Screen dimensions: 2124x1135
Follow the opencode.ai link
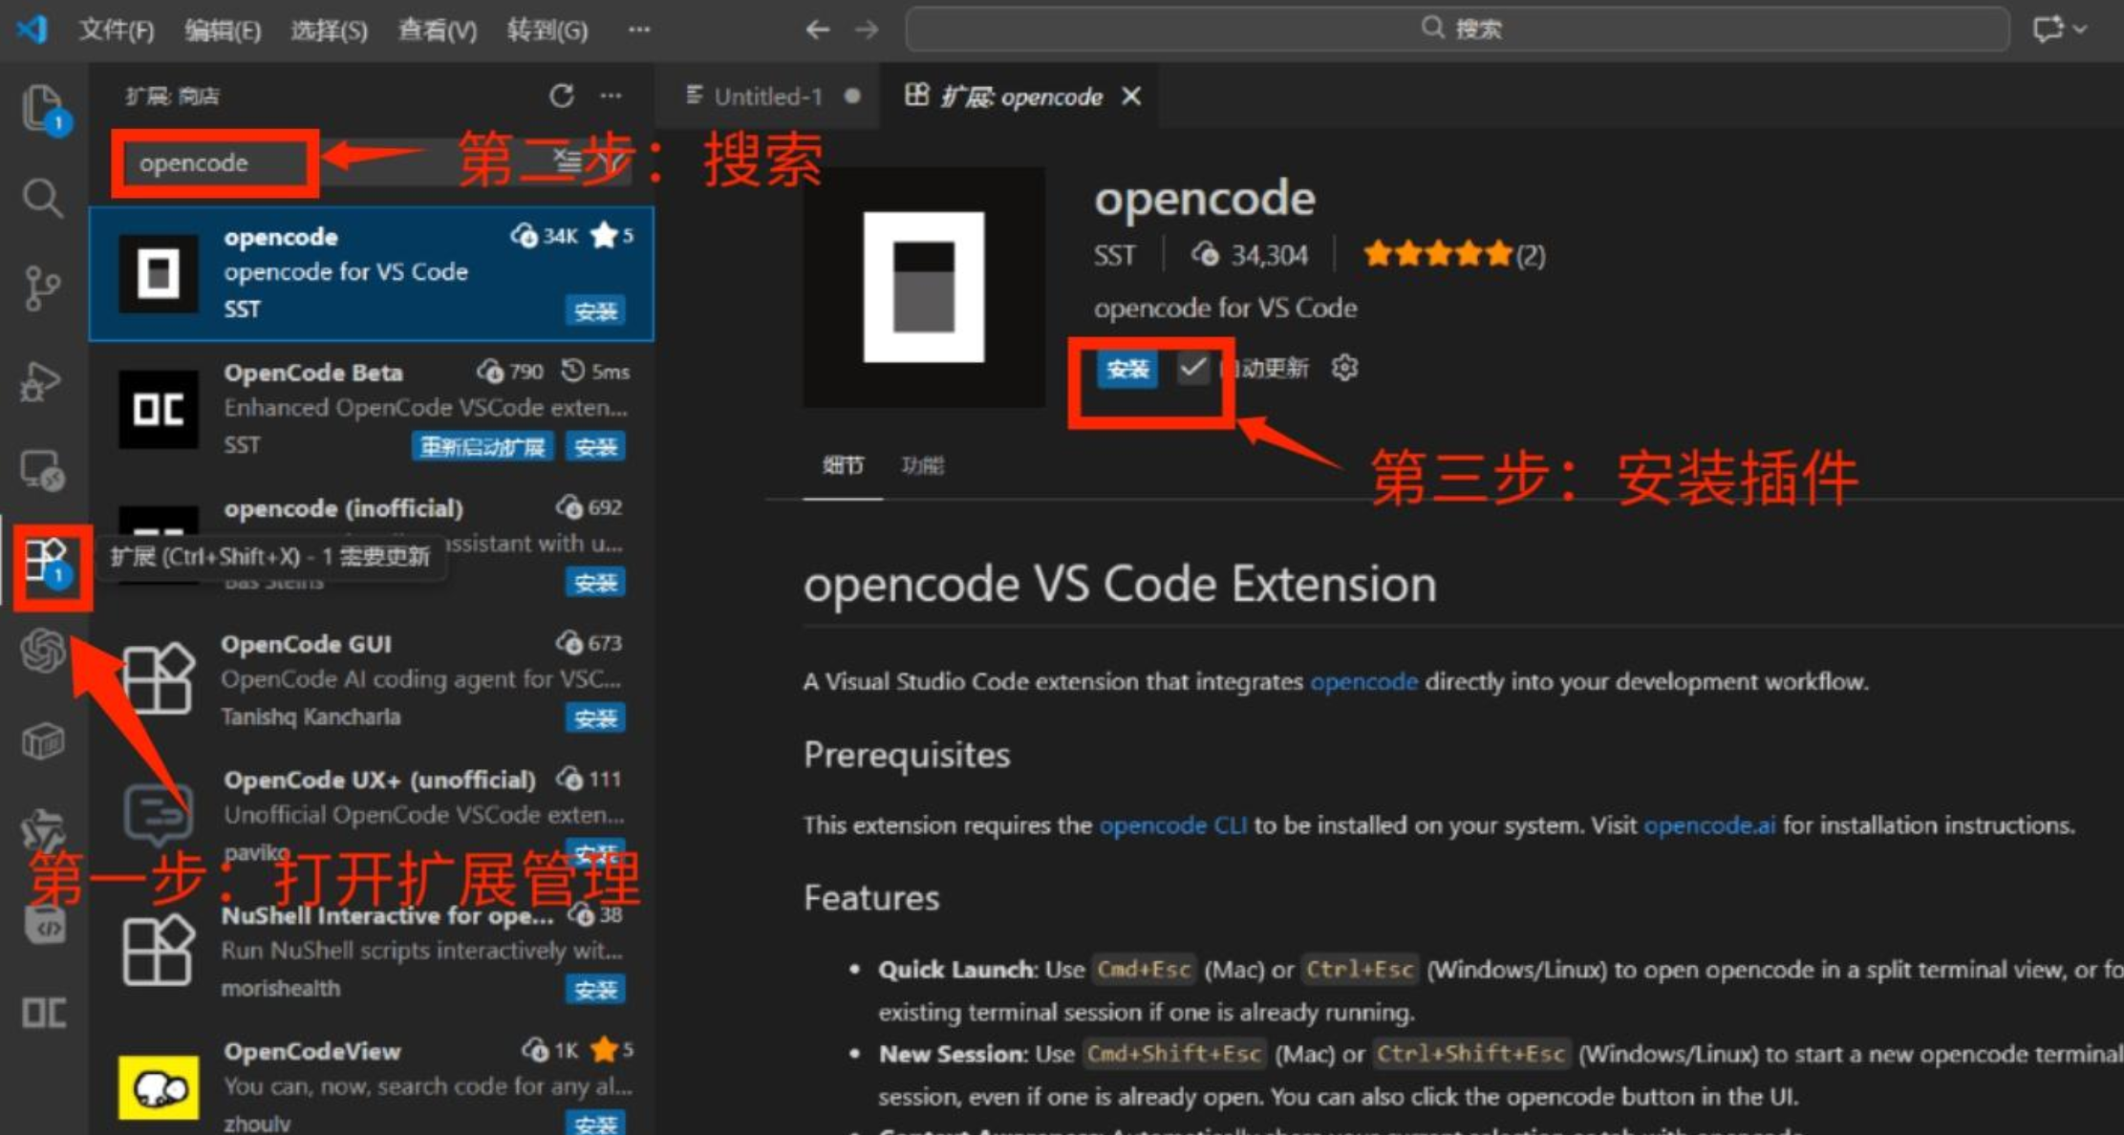[x=1708, y=824]
